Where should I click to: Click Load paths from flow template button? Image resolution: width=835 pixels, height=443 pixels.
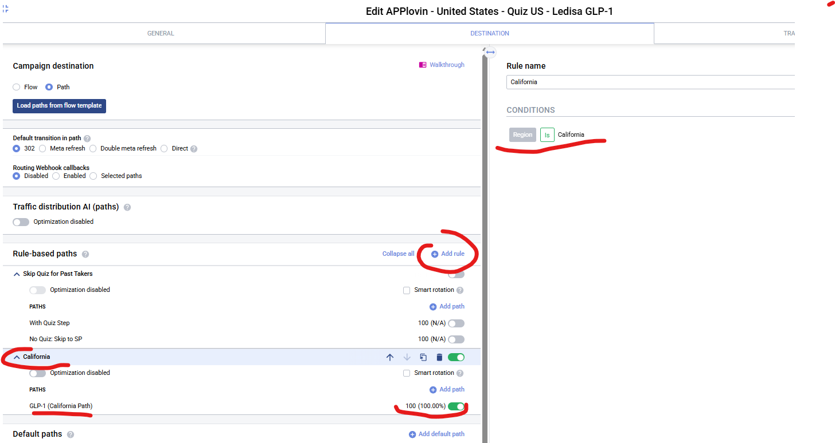pos(59,106)
